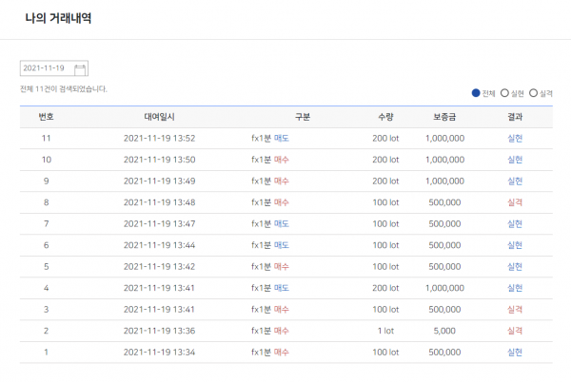Image resolution: width=571 pixels, height=382 pixels.
Task: Open 실현 result for row 10
Action: (515, 160)
